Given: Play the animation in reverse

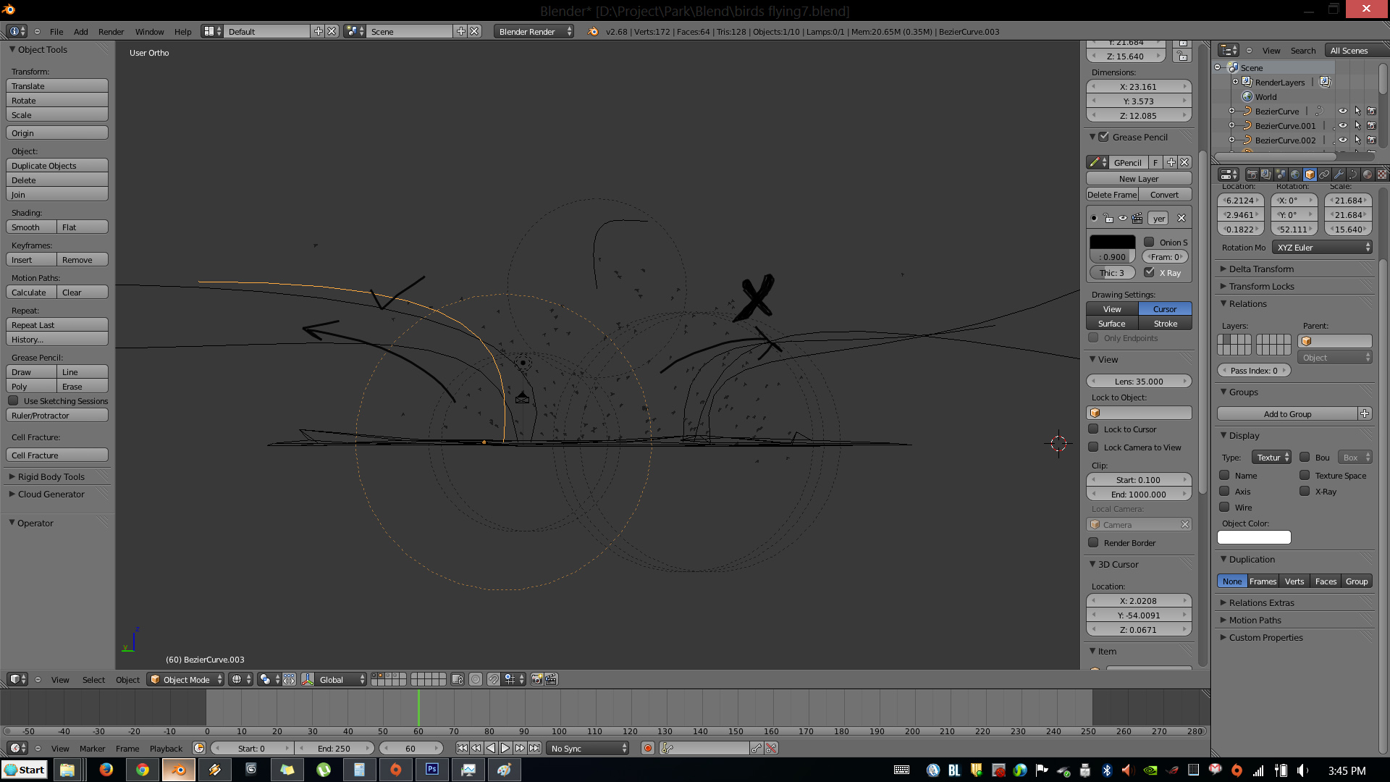Looking at the screenshot, I should [491, 749].
